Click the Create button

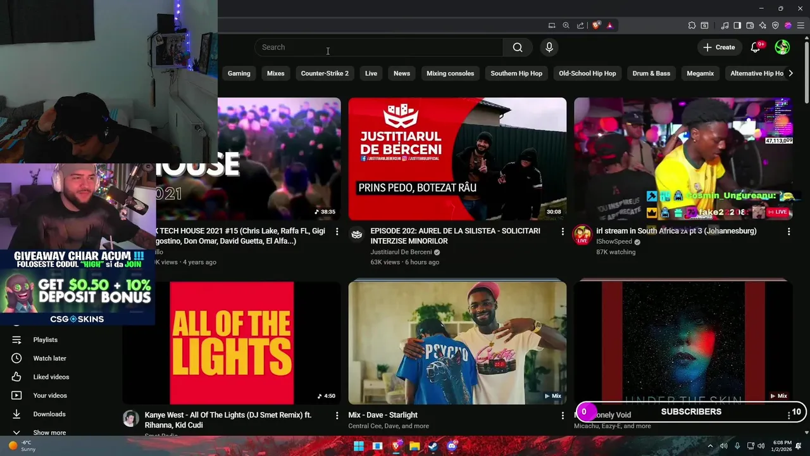pos(719,47)
